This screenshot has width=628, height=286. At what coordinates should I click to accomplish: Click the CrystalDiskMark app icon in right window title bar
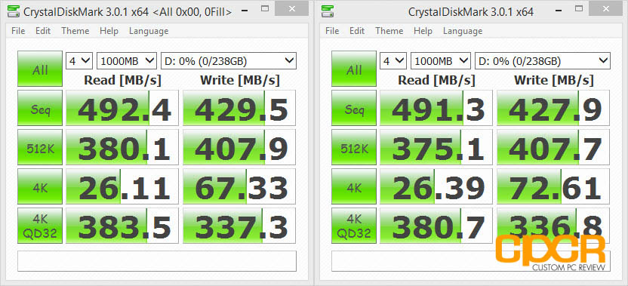[x=328, y=11]
